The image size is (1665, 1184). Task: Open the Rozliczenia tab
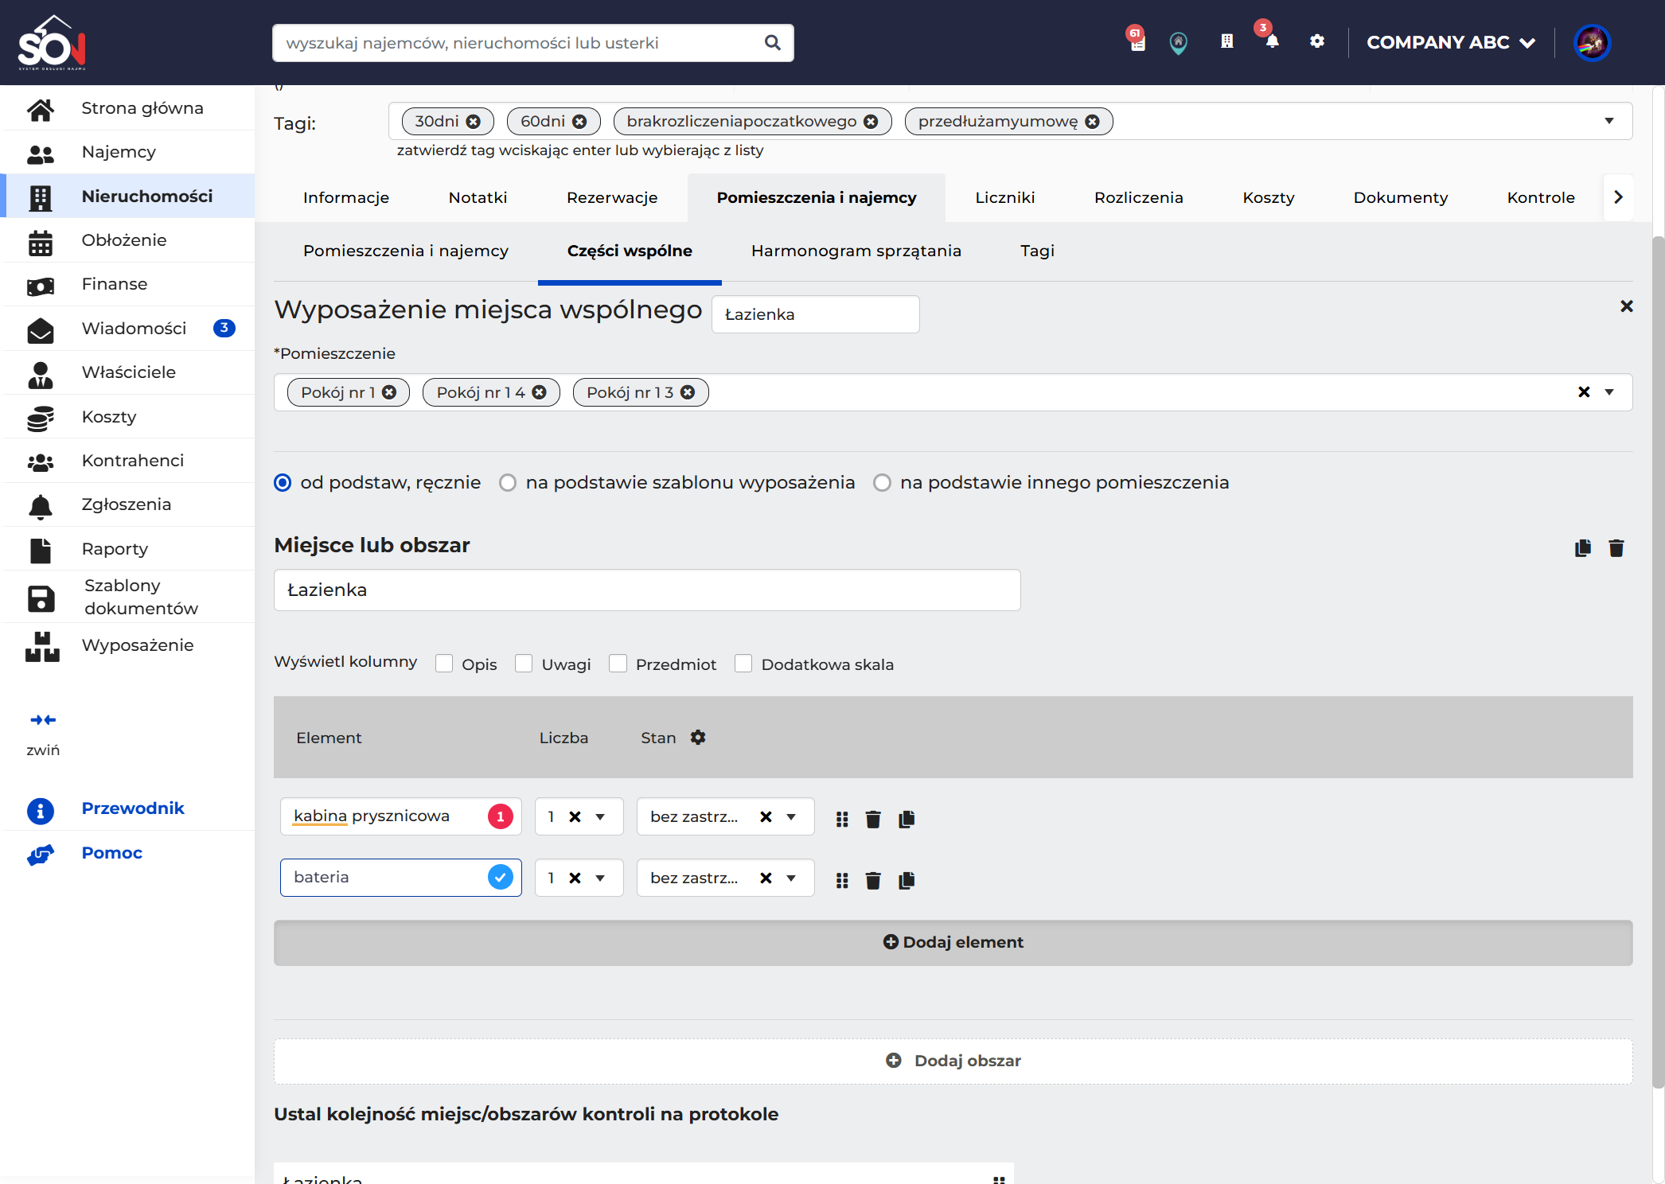point(1138,197)
